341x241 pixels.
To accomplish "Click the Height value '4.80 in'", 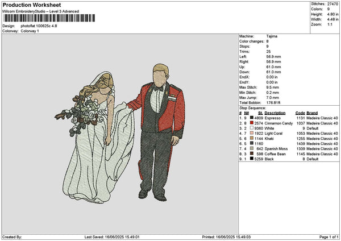I will click(x=332, y=14).
